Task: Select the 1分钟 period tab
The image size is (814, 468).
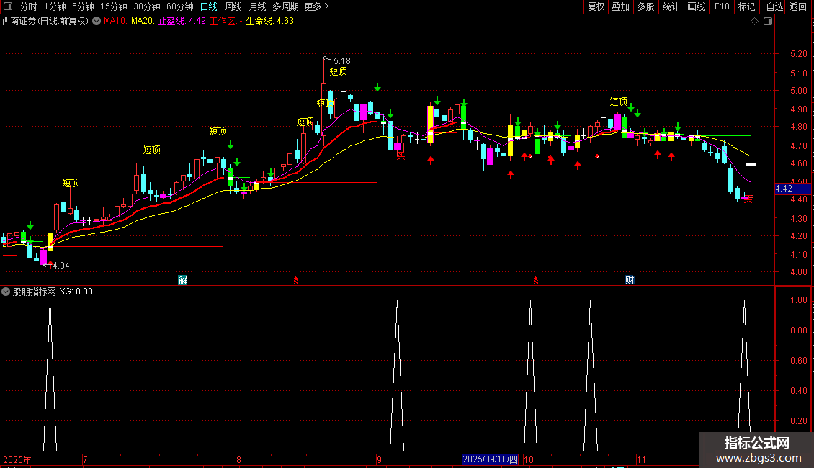Action: [55, 6]
